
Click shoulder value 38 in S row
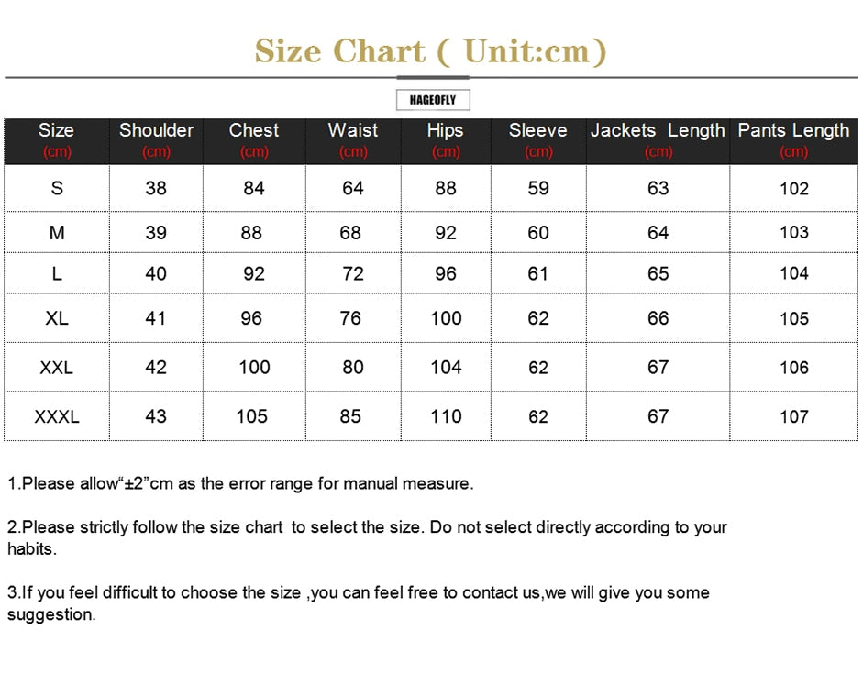156,188
